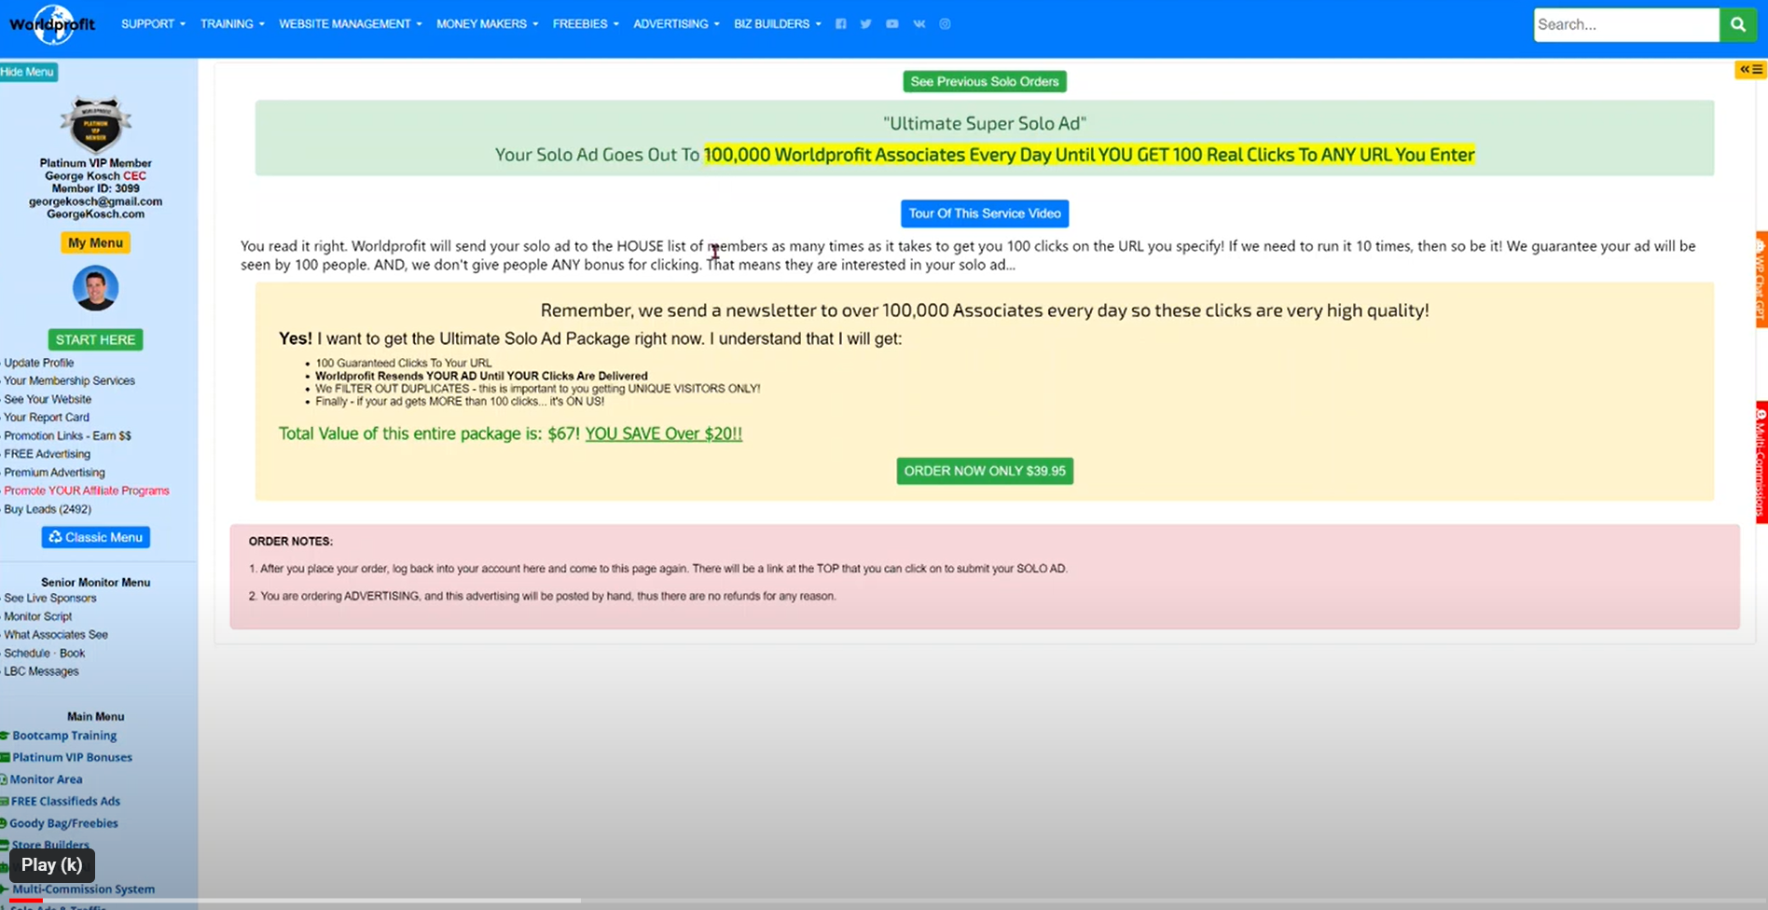Click the Member ID: 3099 text
The width and height of the screenshot is (1768, 910).
(x=95, y=188)
